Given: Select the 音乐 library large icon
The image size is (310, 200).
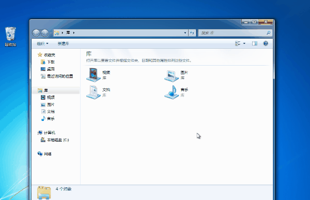Looking at the screenshot, I should coord(172,92).
